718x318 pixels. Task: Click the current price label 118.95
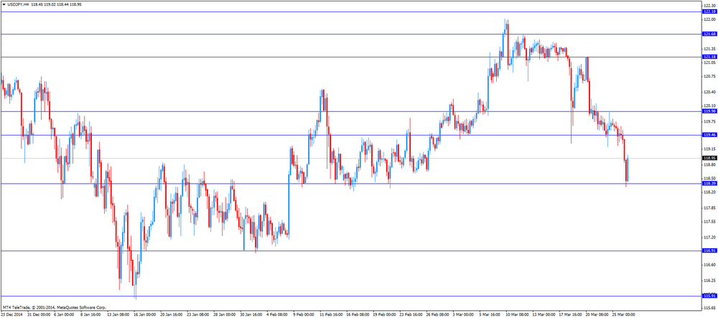(710, 159)
